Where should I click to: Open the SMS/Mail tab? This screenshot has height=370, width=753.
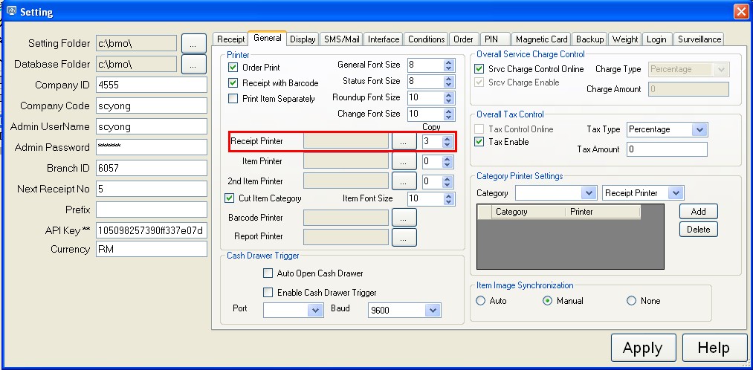pyautogui.click(x=341, y=39)
